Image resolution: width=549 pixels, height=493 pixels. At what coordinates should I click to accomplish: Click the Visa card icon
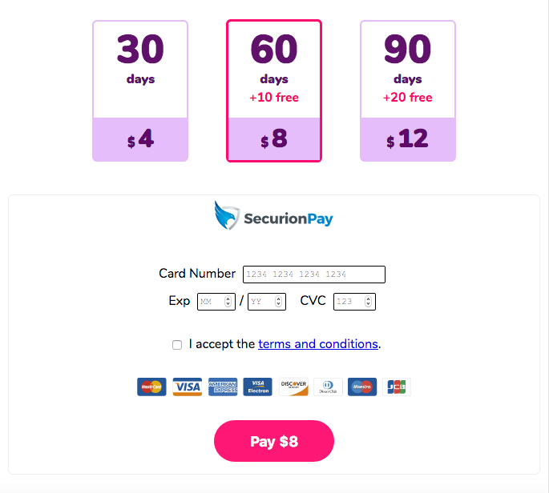click(188, 387)
